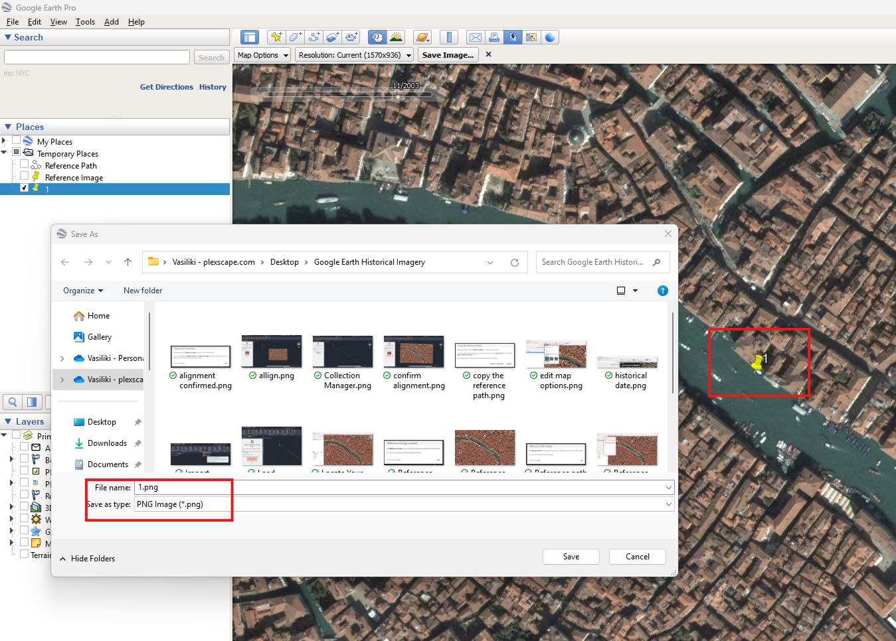Open the Help menu

point(136,22)
